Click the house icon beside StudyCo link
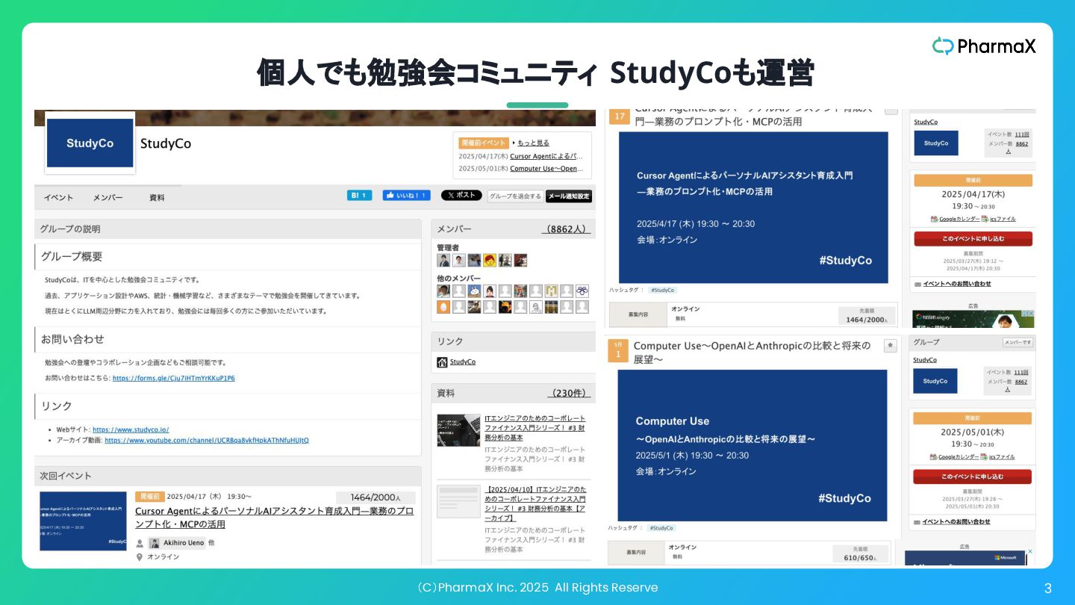This screenshot has height=605, width=1075. click(x=442, y=362)
